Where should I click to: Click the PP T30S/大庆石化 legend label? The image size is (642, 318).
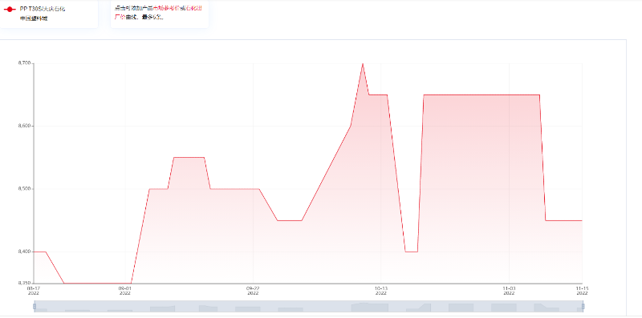point(43,9)
